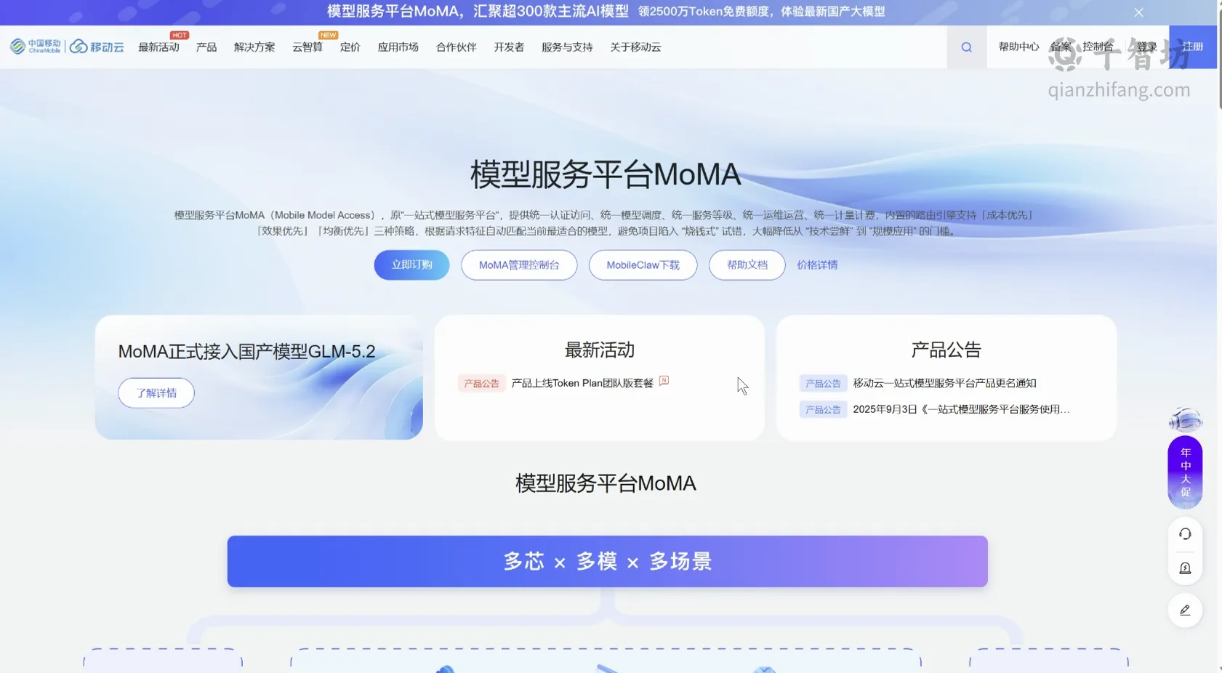Open 移动云一站式模型服务平台产品更名通知

pos(944,383)
